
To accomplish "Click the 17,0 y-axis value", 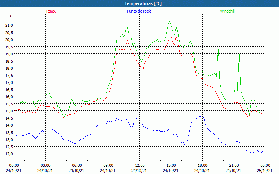I will pyautogui.click(x=9, y=82).
